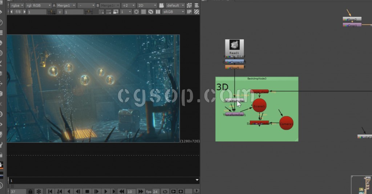The height and width of the screenshot is (194, 372).
Task: Click the fps field showing 24
Action: (x=155, y=191)
